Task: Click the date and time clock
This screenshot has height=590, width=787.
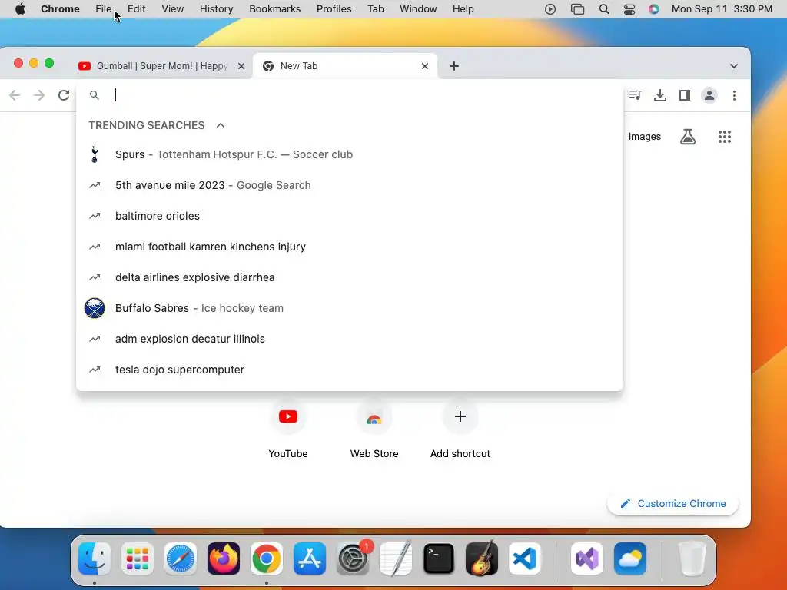Action: tap(722, 9)
